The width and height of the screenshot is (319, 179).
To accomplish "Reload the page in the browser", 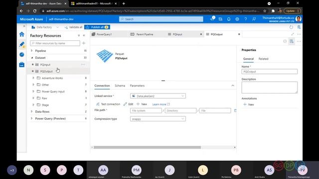I will coord(35,11).
